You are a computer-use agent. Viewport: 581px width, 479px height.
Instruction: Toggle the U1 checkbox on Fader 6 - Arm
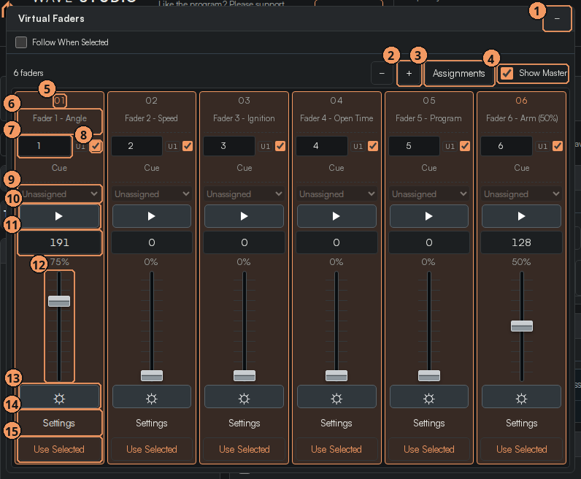pyautogui.click(x=558, y=146)
